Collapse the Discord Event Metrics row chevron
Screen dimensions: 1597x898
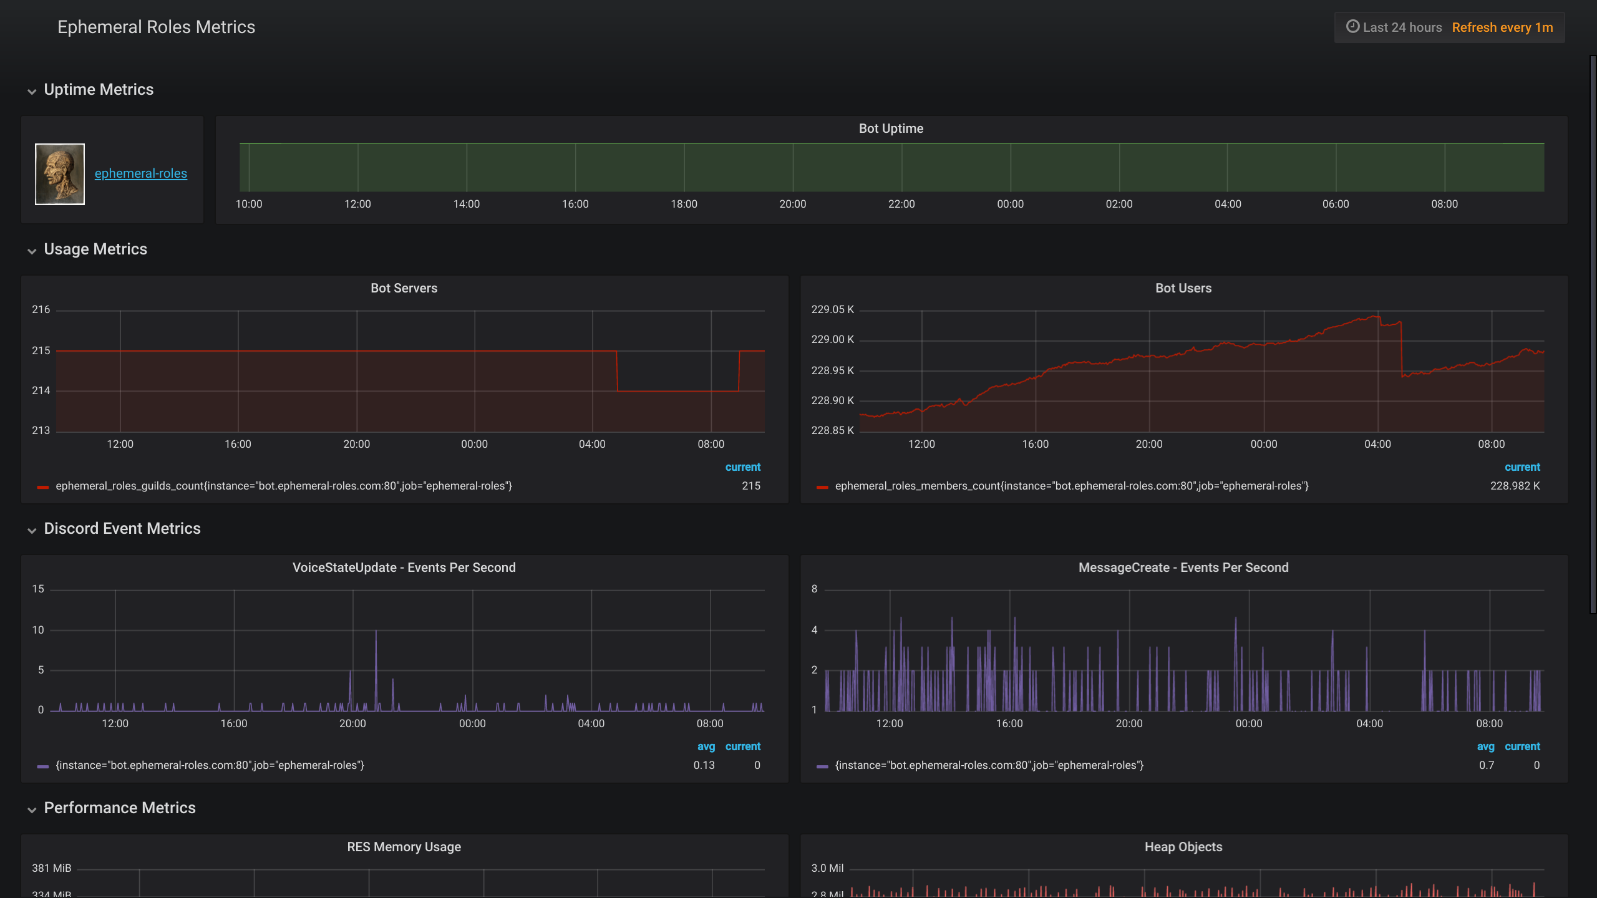[x=32, y=530]
